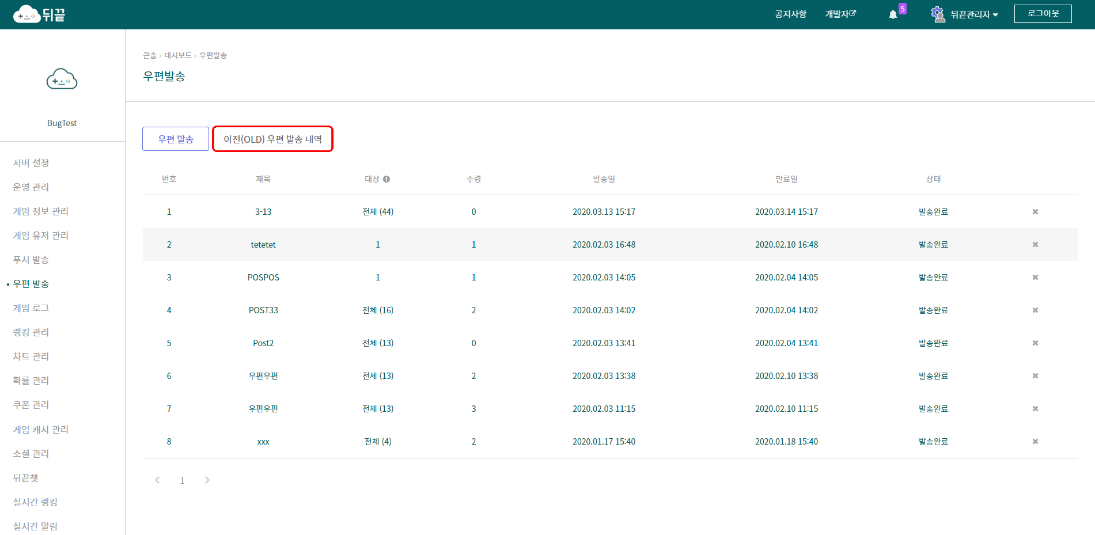Open 뒤끝챗 in the sidebar

point(26,478)
